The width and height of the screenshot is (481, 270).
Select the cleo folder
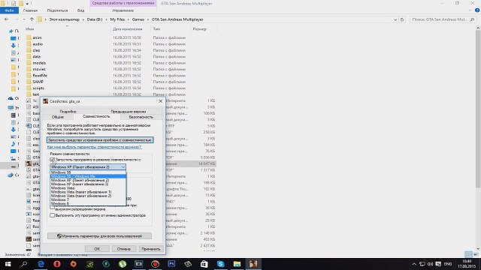pos(36,50)
